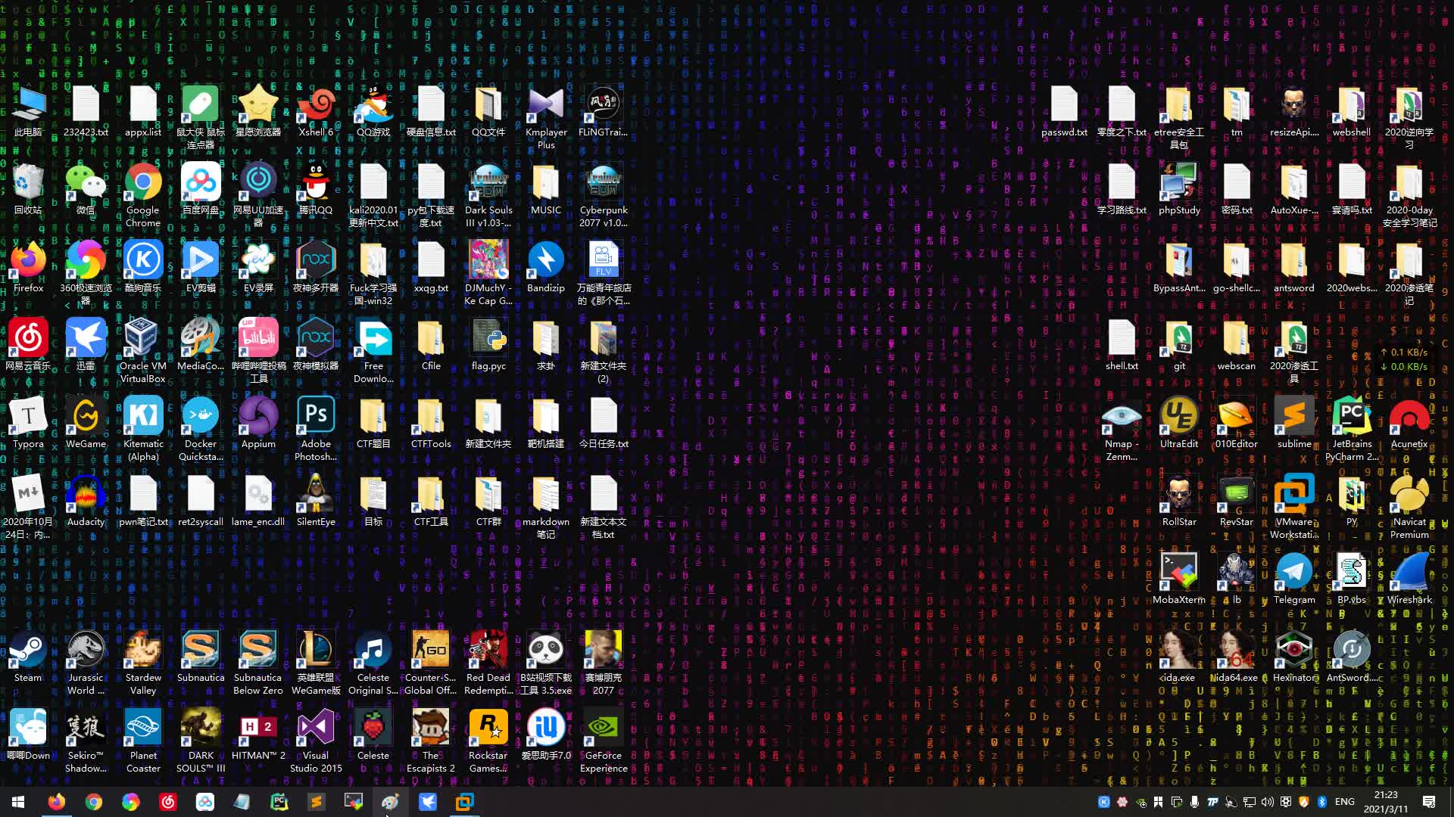Screen dimensions: 1454x817
Task: Launch JetBrains PyCharm from the desktop
Action: [x=1352, y=418]
